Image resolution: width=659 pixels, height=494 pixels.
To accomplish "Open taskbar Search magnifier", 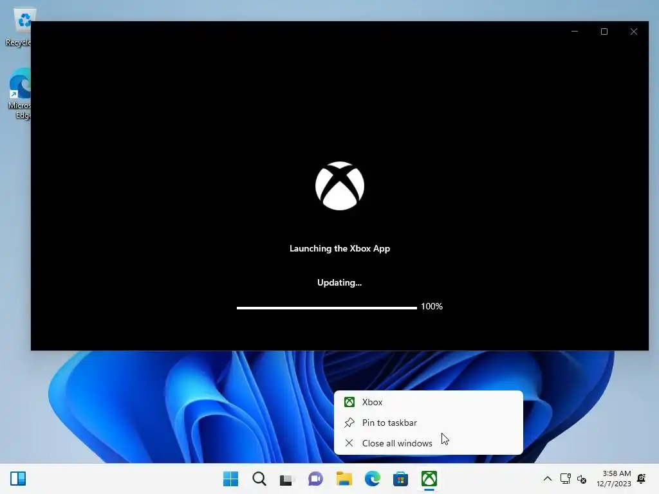I will click(x=259, y=479).
